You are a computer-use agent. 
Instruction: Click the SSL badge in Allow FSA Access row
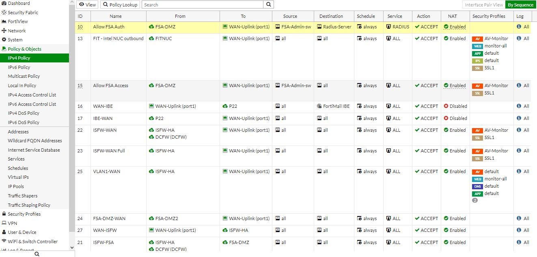[477, 93]
